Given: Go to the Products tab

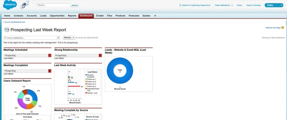Looking at the screenshot, I should click(x=121, y=16).
